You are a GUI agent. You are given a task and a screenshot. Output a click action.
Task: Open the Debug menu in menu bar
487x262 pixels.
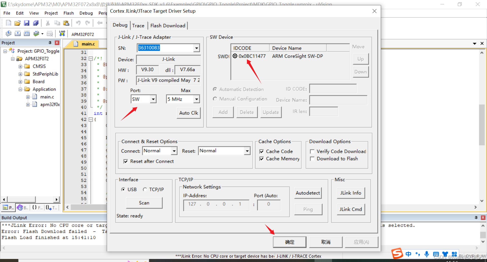click(86, 13)
